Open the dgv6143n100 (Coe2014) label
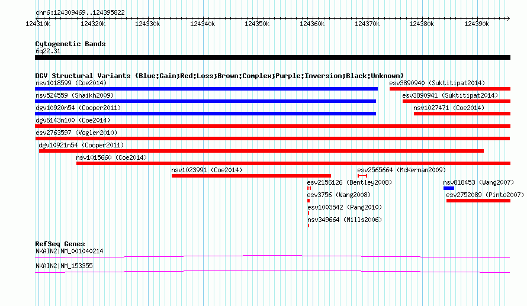This screenshot has width=527, height=306. (73, 120)
